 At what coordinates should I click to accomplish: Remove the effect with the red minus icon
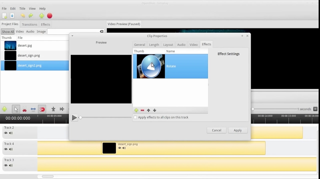pos(143,110)
